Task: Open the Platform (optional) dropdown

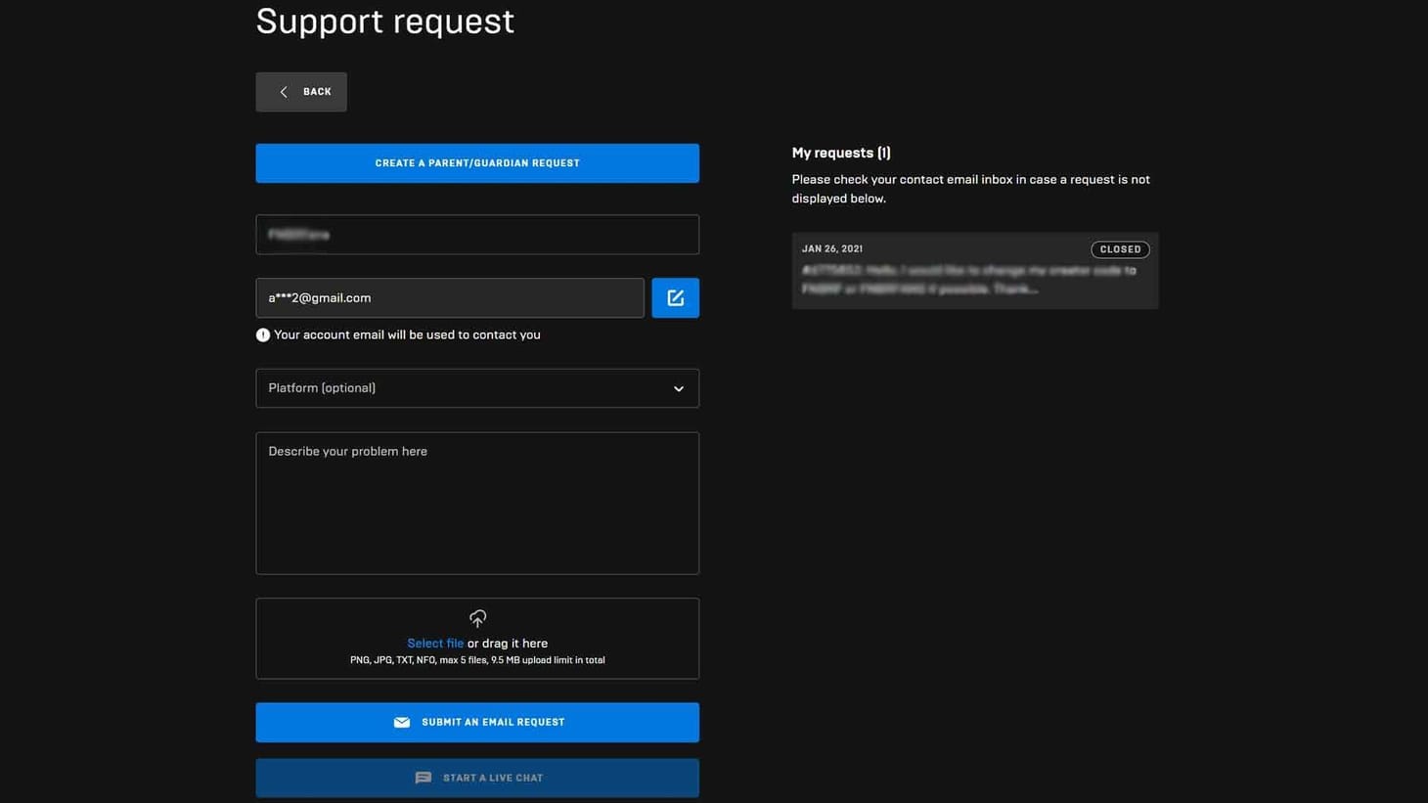Action: coord(477,387)
